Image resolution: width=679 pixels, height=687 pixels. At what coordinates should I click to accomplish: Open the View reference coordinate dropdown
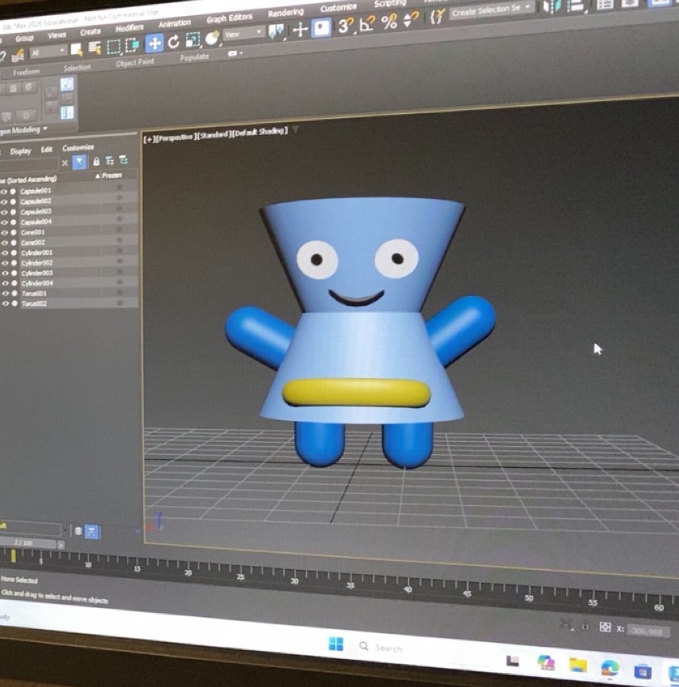[x=244, y=33]
